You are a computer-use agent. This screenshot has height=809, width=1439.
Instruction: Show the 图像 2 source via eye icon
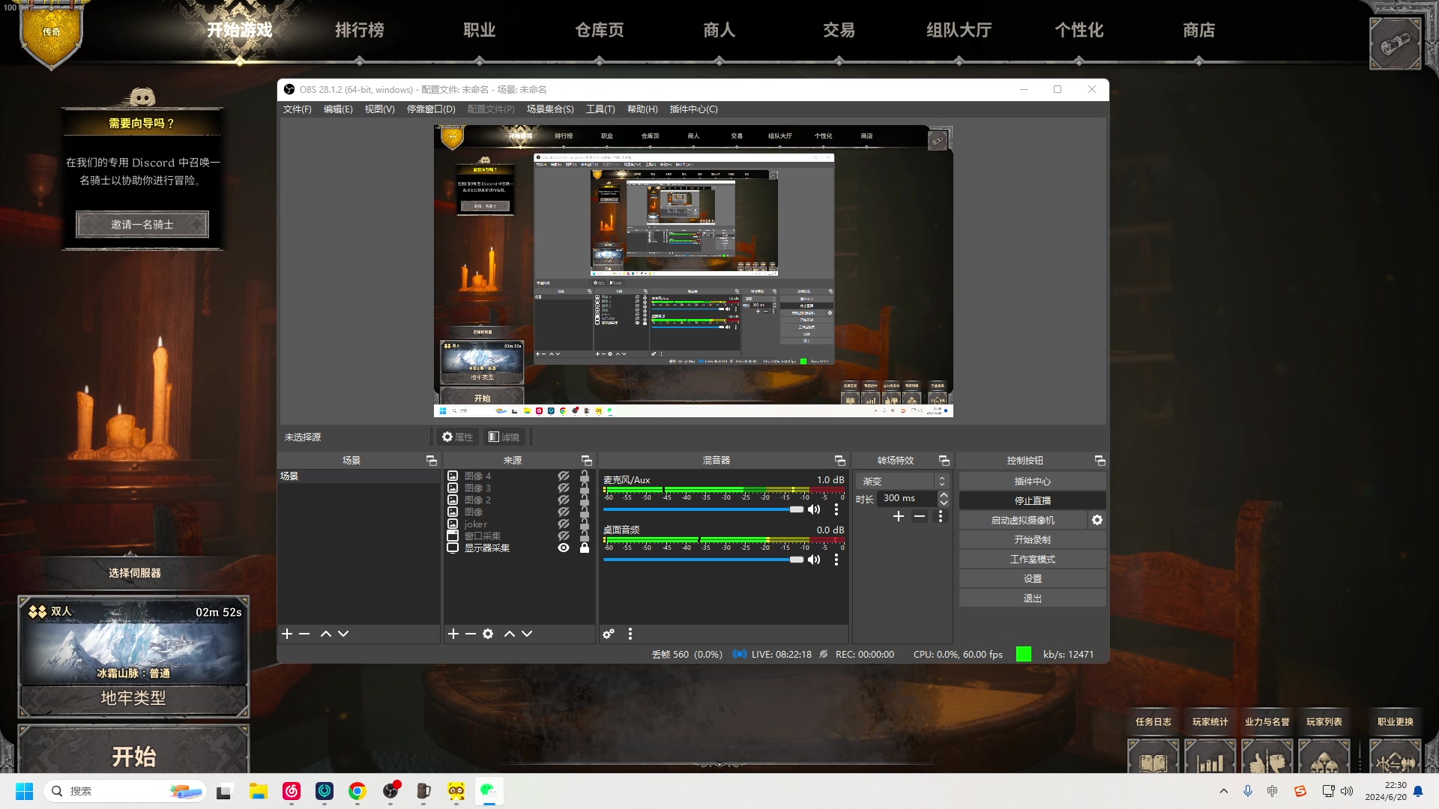[x=564, y=500]
